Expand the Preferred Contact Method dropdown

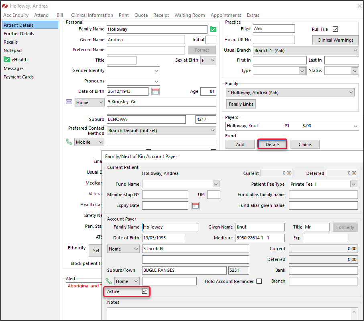point(212,130)
